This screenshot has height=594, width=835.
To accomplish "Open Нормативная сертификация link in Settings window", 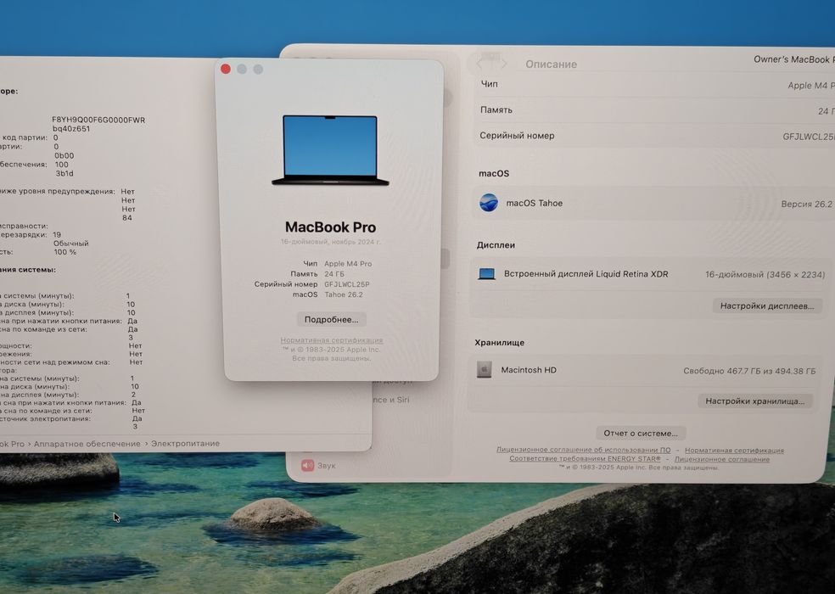I will click(x=734, y=450).
